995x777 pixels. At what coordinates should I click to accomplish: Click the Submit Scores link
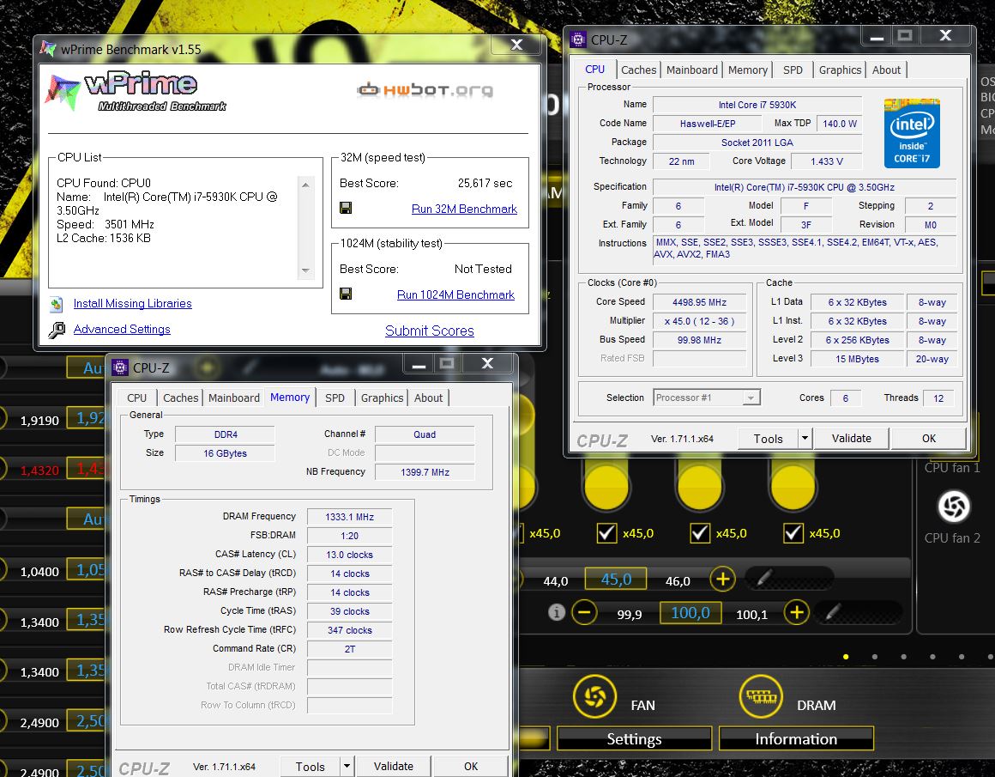point(430,331)
